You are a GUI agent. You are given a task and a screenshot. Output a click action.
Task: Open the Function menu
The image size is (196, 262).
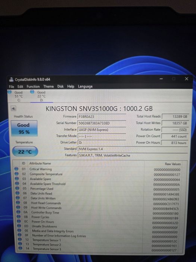[x=33, y=86]
